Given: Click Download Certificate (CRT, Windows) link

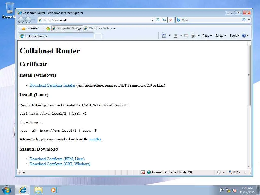Looking at the screenshot, I should pos(60,164).
